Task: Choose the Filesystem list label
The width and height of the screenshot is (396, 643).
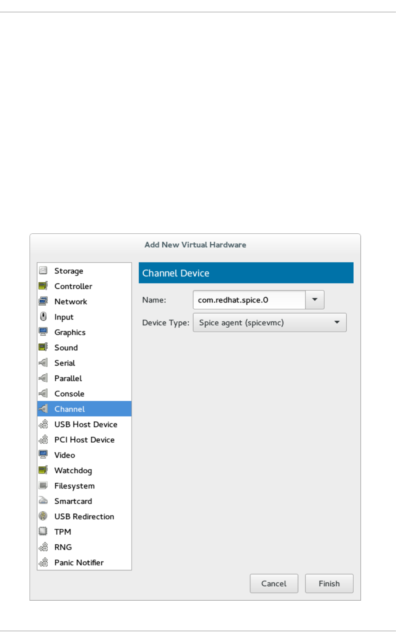Action: [x=75, y=486]
